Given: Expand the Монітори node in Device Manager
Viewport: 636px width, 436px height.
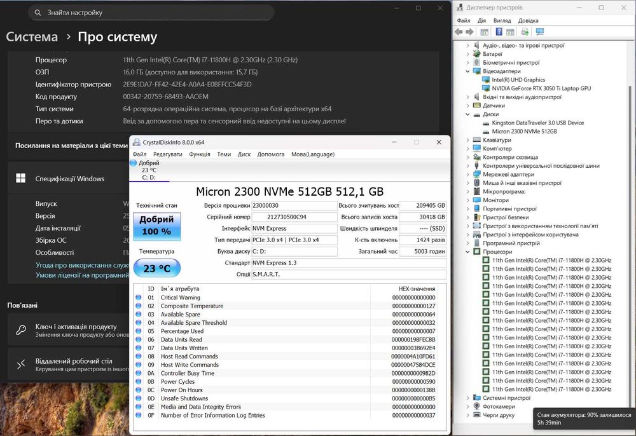Looking at the screenshot, I should [x=467, y=200].
